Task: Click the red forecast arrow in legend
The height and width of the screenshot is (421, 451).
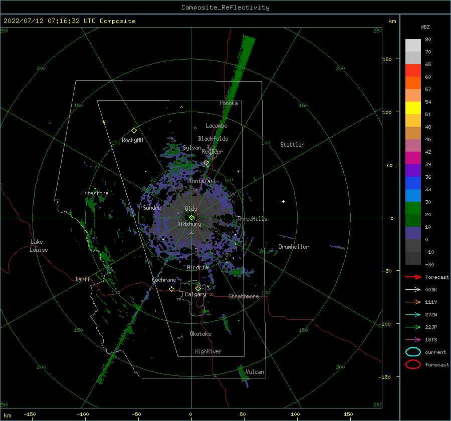Action: tap(413, 277)
